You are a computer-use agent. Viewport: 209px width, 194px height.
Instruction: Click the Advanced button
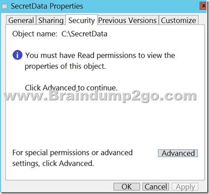tap(178, 153)
